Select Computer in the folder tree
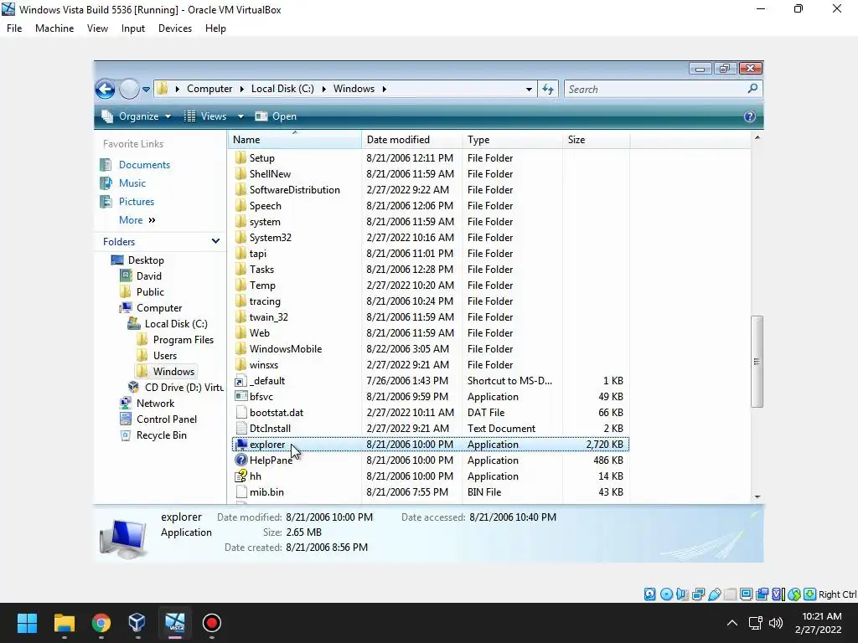The height and width of the screenshot is (643, 858). [x=159, y=308]
